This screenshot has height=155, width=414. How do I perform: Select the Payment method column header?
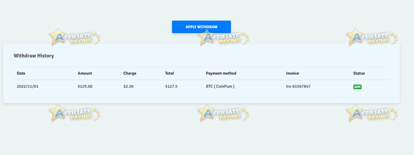(221, 73)
